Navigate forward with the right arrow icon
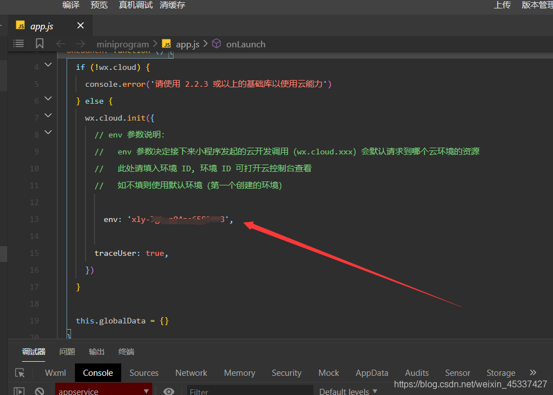 (x=81, y=44)
